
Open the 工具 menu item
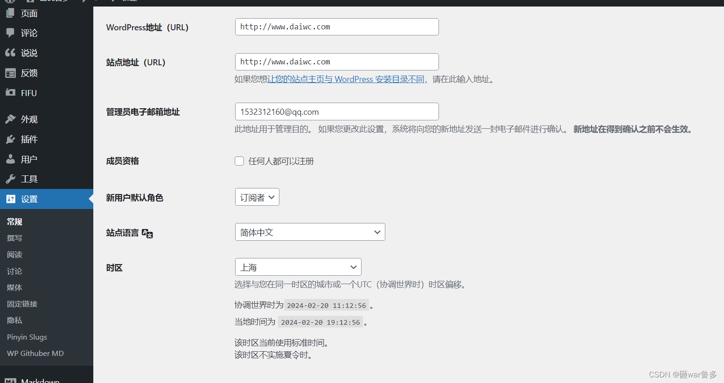tap(47, 179)
